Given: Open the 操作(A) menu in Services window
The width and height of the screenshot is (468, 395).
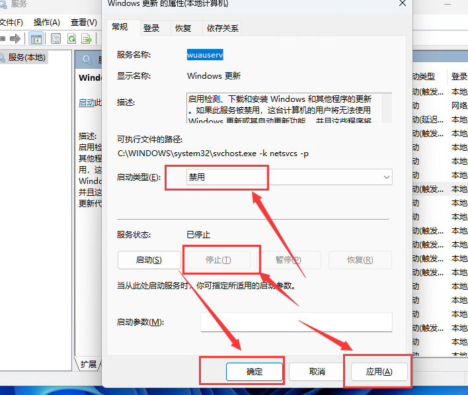Looking at the screenshot, I should click(x=46, y=22).
